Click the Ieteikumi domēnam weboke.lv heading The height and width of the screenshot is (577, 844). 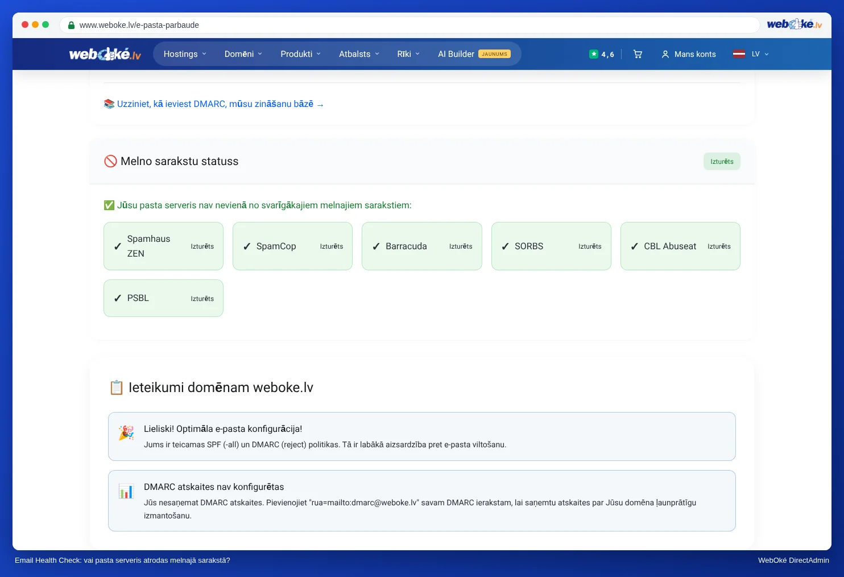(221, 388)
